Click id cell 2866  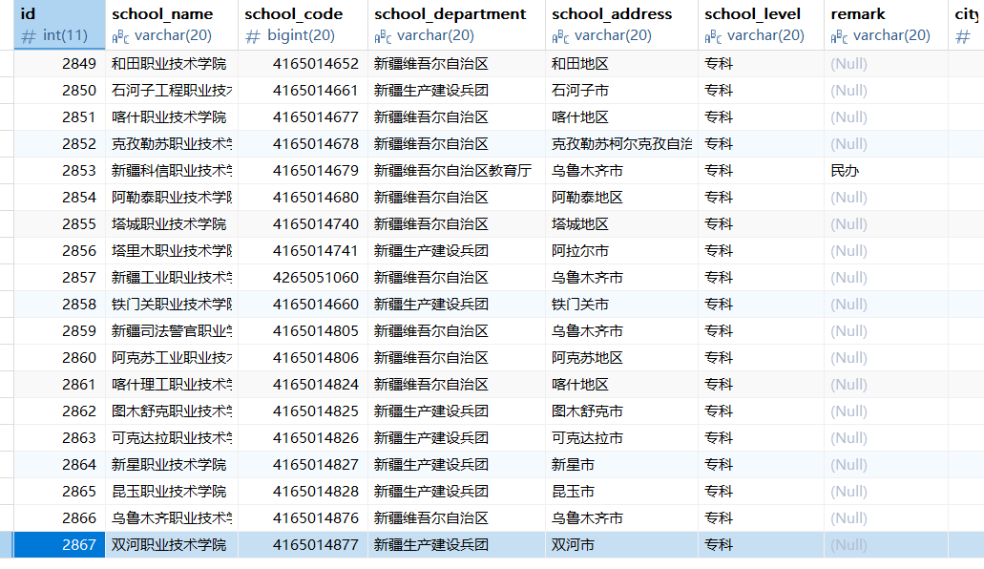coord(59,517)
